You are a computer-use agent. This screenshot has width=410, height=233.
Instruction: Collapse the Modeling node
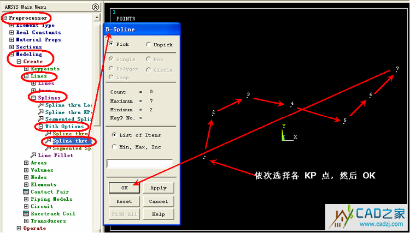click(11, 54)
